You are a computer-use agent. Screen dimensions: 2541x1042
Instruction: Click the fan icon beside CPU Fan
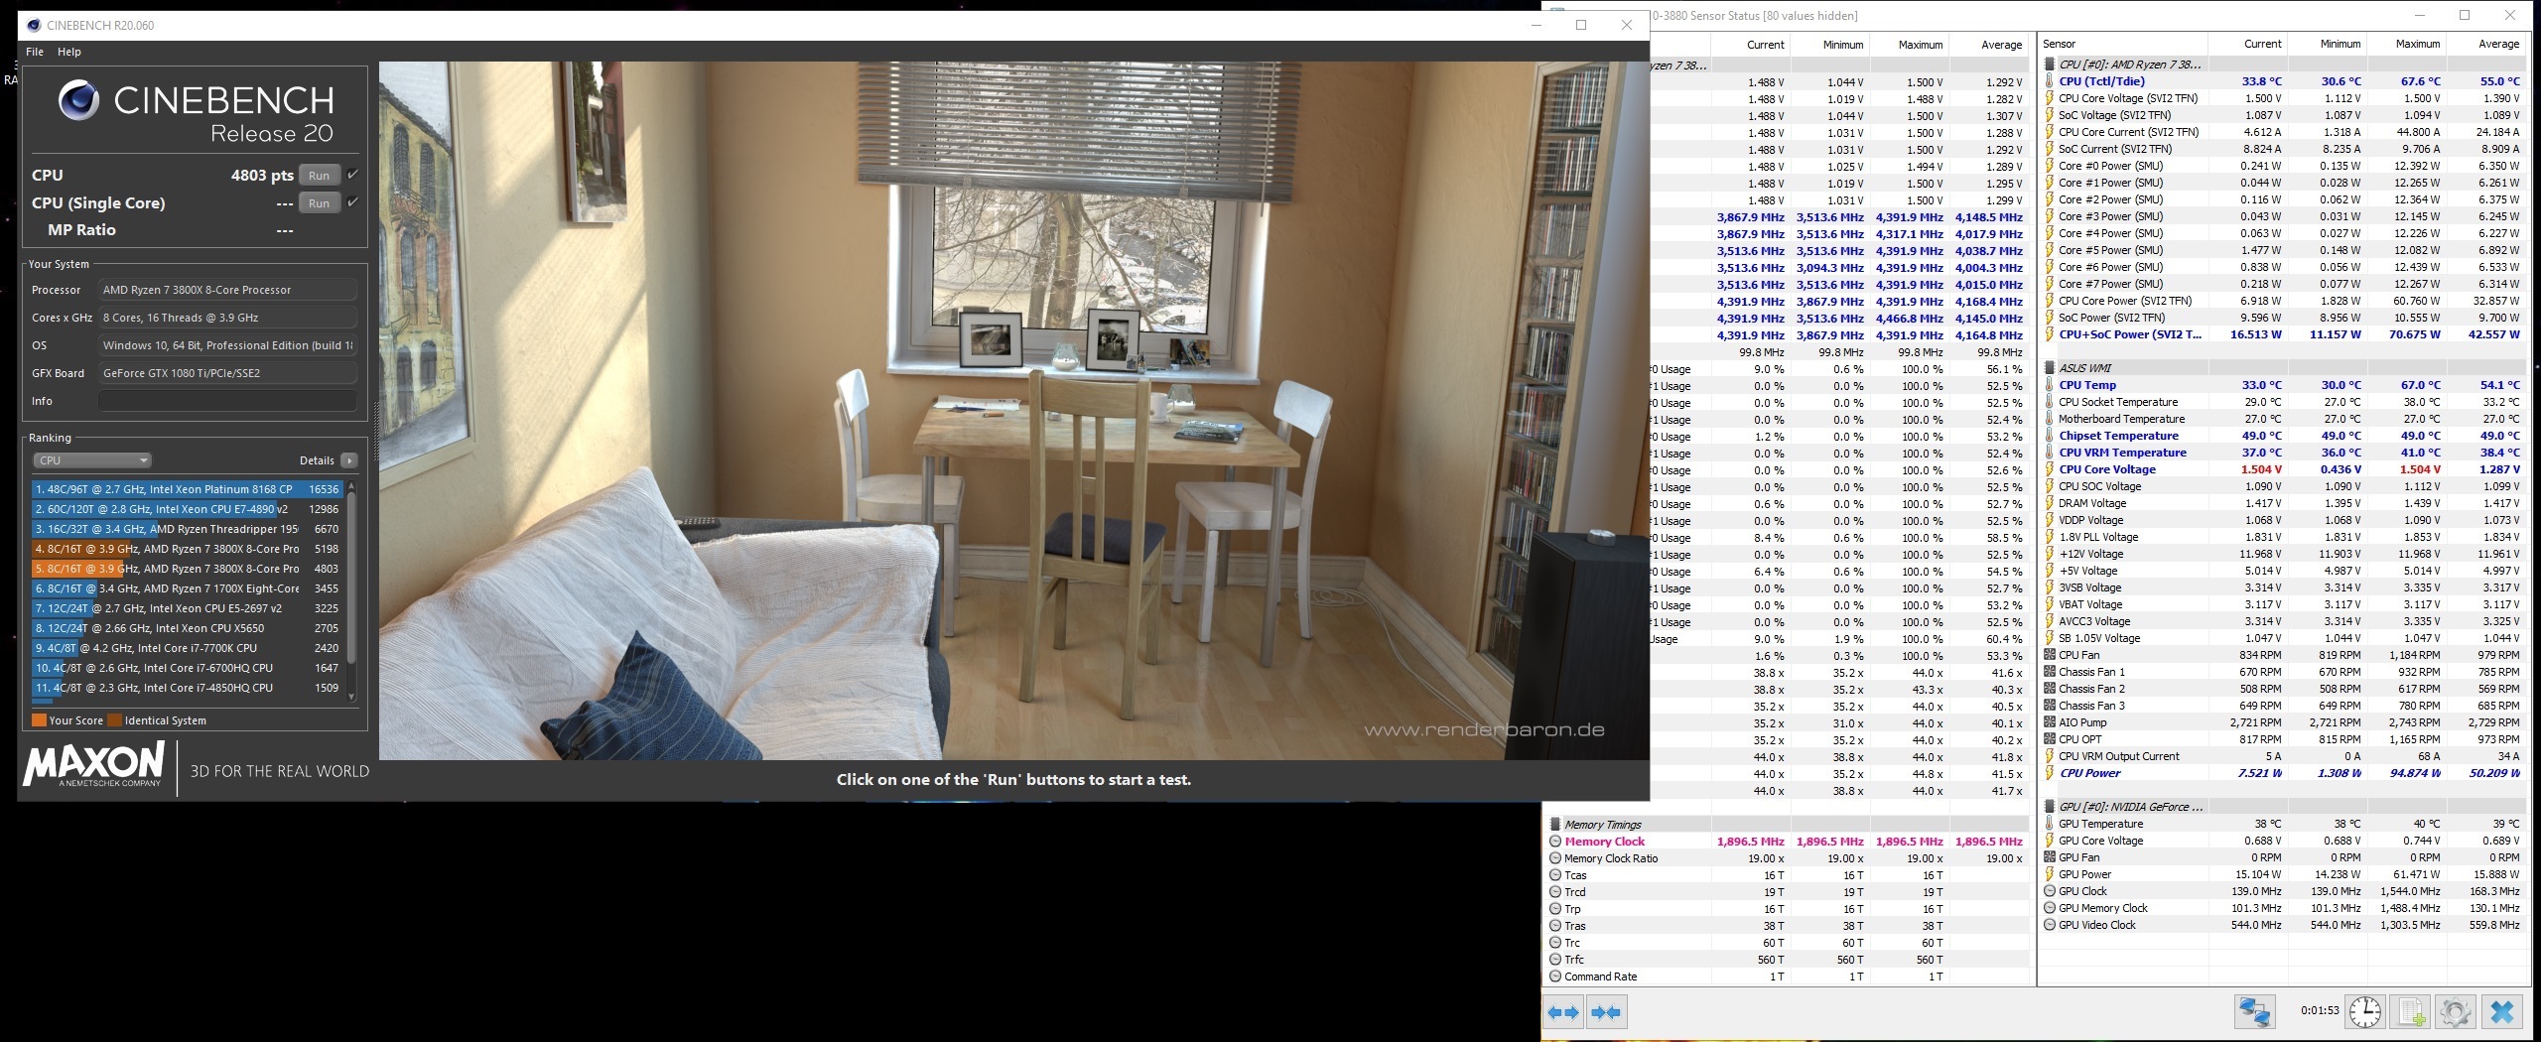click(x=2050, y=655)
